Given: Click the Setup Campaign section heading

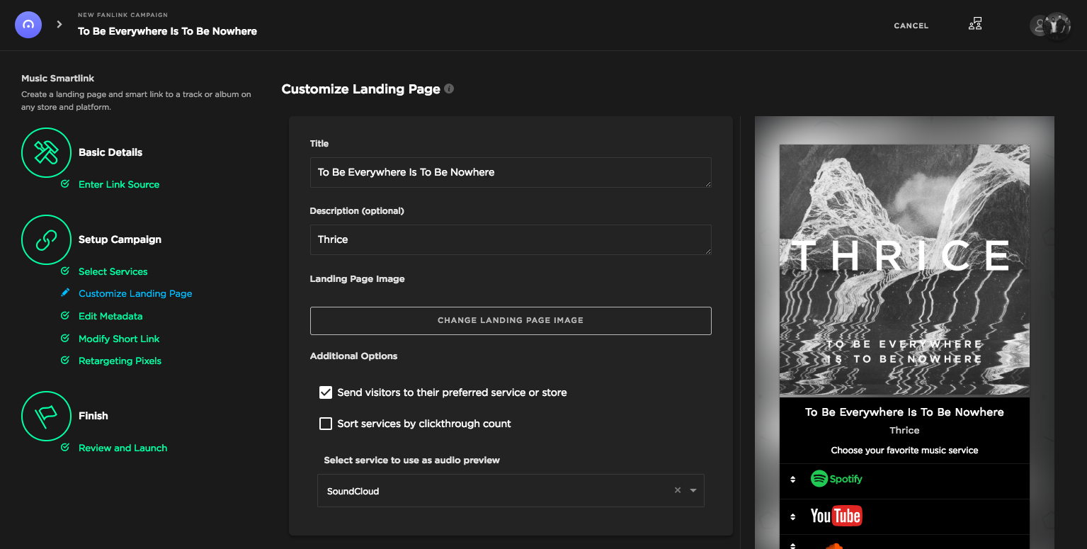Looking at the screenshot, I should [120, 239].
